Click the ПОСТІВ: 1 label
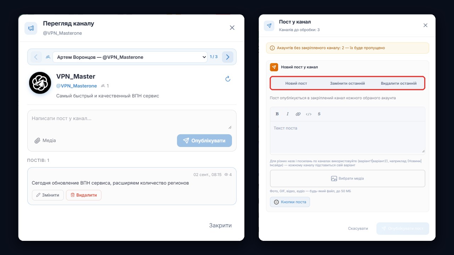This screenshot has height=255, width=454. (38, 160)
